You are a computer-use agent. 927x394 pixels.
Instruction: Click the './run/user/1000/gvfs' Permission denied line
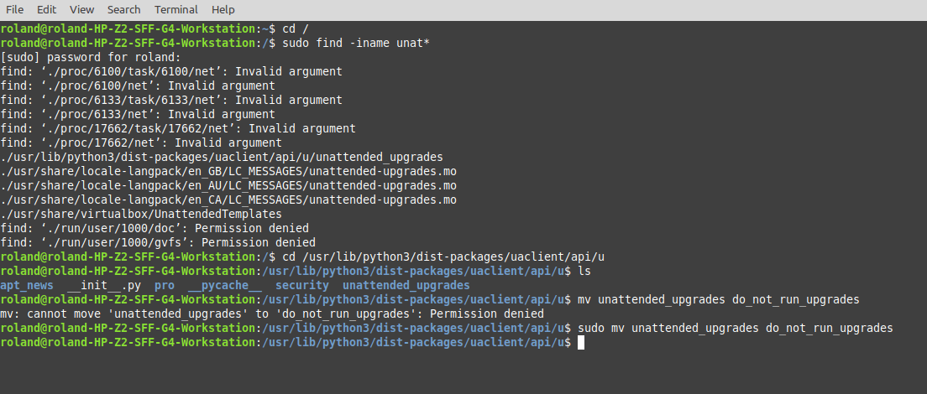158,242
